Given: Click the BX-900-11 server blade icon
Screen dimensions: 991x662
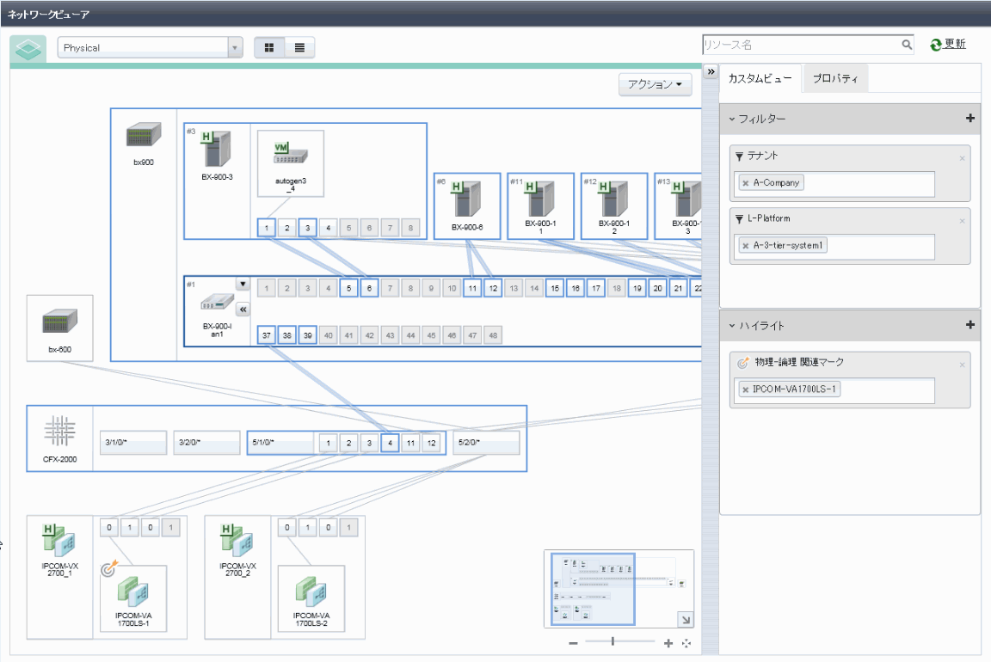Looking at the screenshot, I should point(540,199).
